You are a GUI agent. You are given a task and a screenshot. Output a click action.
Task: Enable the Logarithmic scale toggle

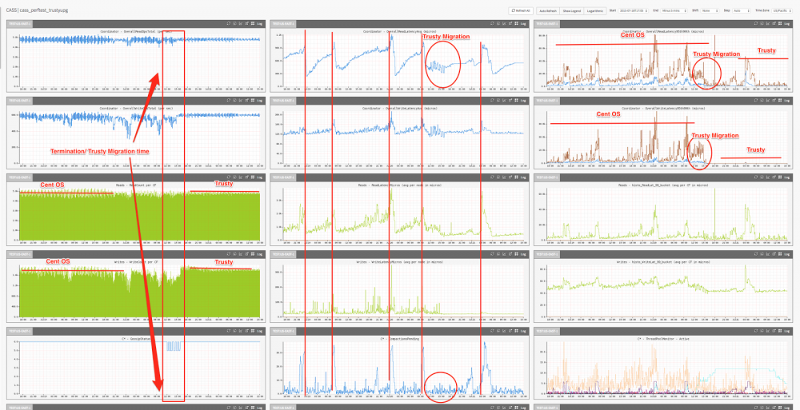(595, 10)
